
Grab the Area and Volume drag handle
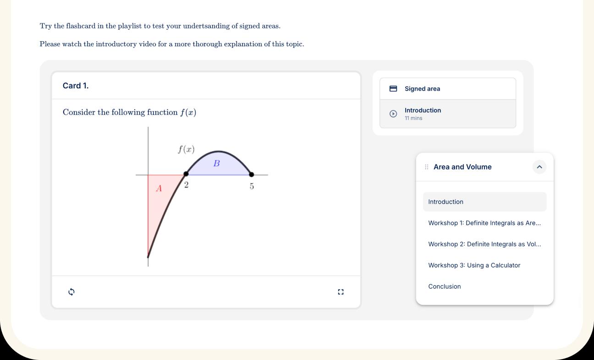pos(427,167)
